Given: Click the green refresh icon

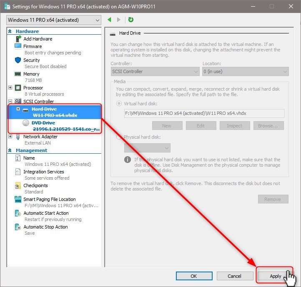Looking at the screenshot, I should (131, 20).
